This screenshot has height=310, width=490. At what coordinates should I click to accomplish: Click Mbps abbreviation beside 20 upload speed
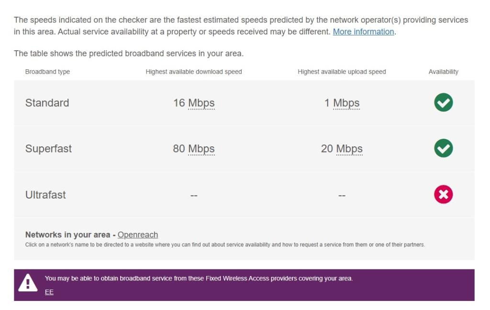pyautogui.click(x=349, y=149)
